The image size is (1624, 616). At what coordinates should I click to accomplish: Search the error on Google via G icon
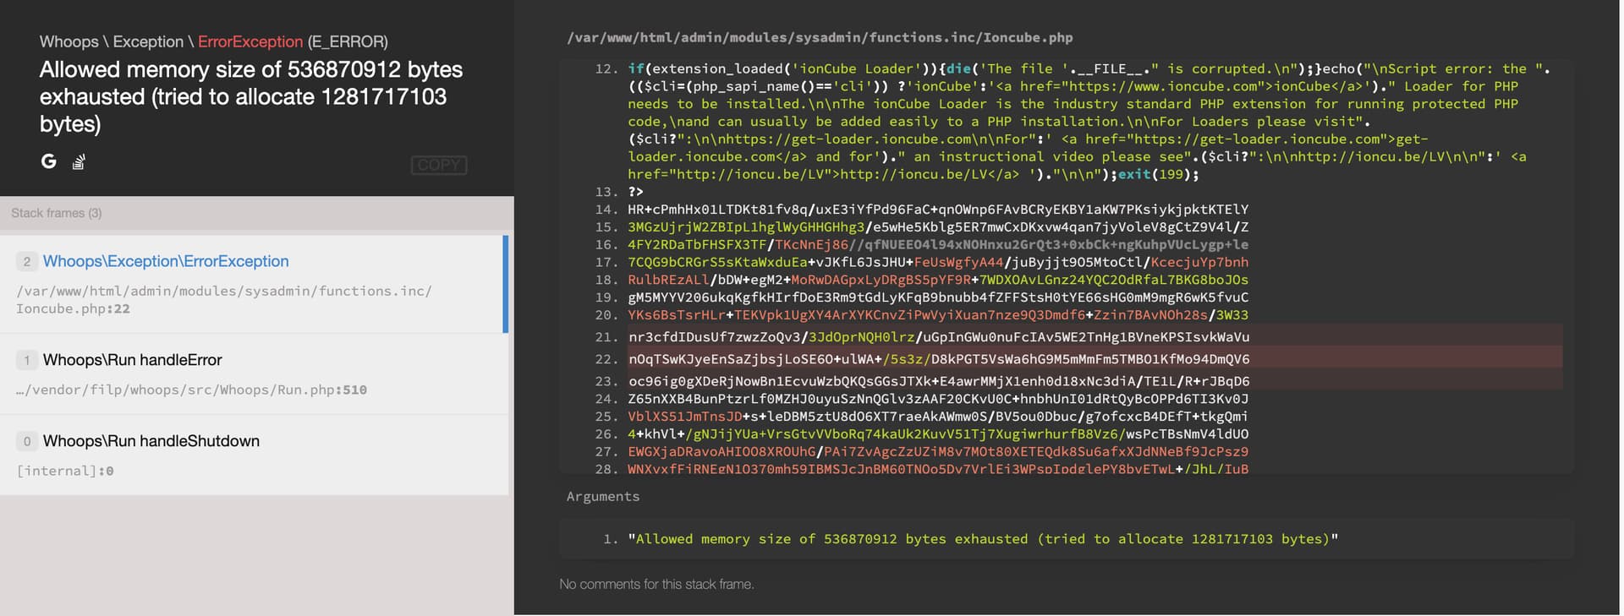pyautogui.click(x=49, y=161)
